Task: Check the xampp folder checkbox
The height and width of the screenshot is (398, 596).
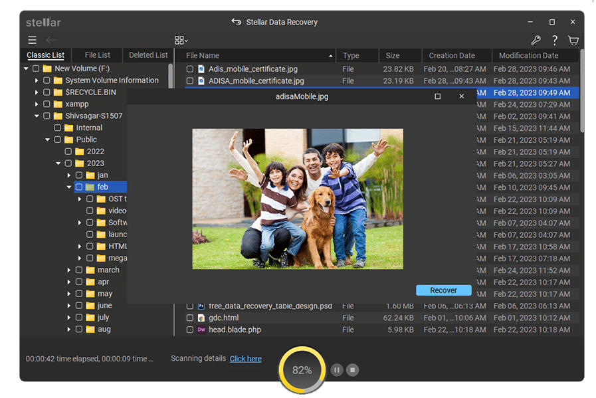Action: [x=47, y=104]
